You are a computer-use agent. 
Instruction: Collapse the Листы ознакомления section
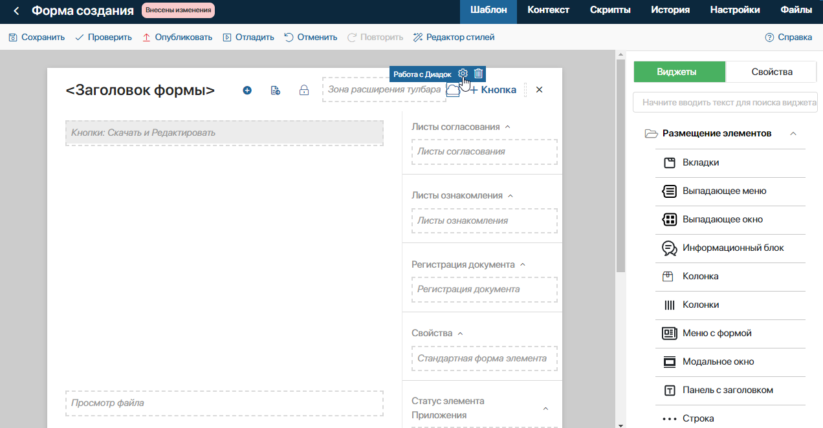click(510, 196)
